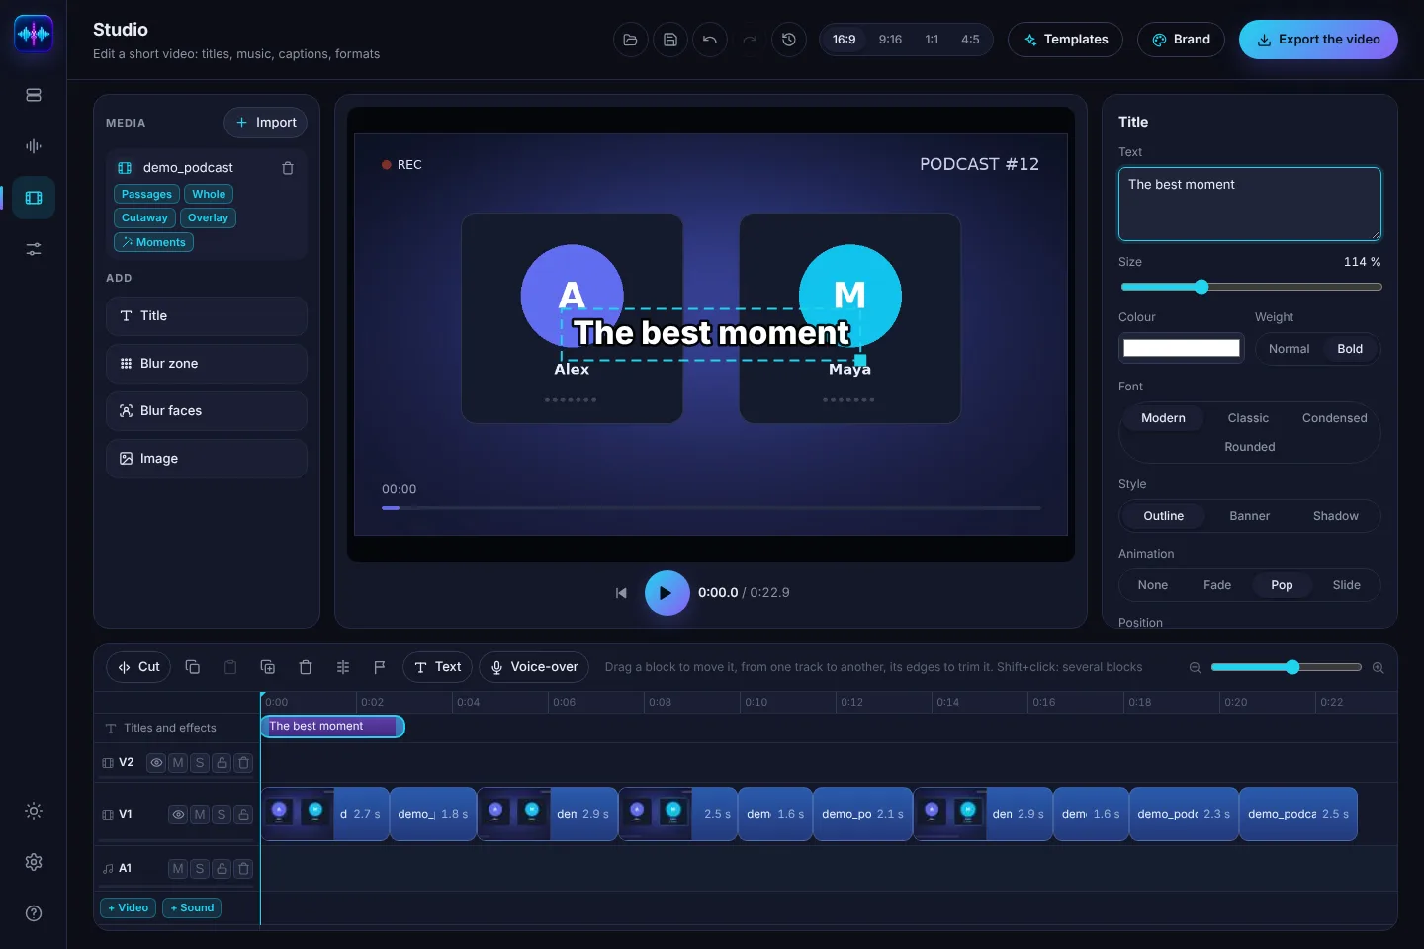1424x949 pixels.
Task: Add a Title element
Action: click(207, 316)
